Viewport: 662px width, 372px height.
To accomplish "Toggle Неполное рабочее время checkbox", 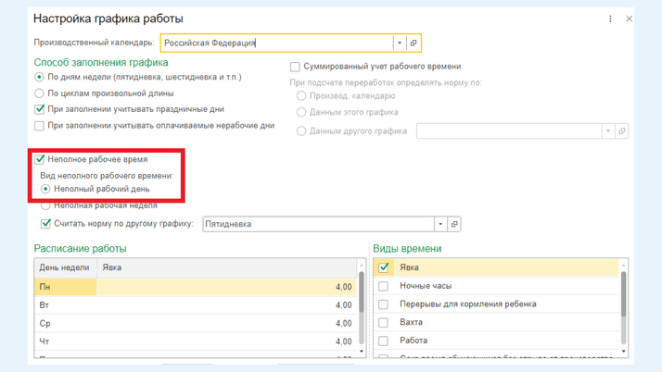I will coord(40,159).
